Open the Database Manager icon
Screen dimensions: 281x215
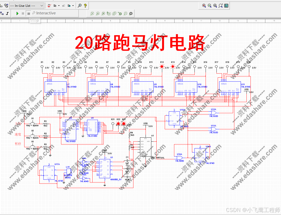point(6,6)
